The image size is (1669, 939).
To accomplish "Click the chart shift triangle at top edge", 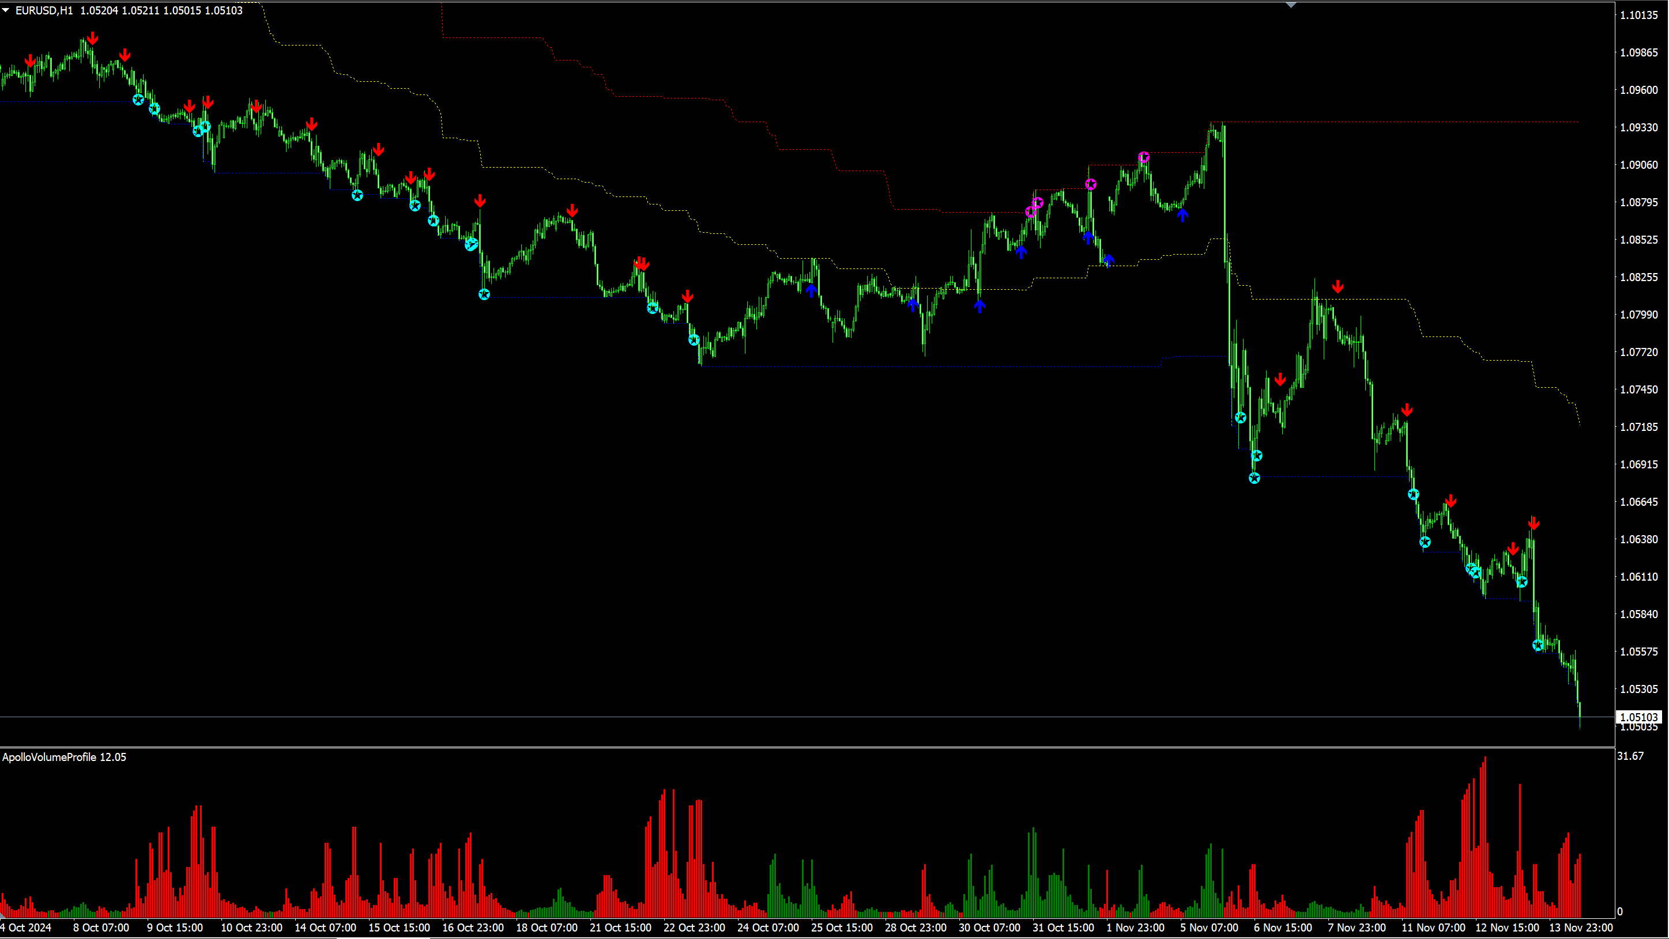I will 1291,5.
